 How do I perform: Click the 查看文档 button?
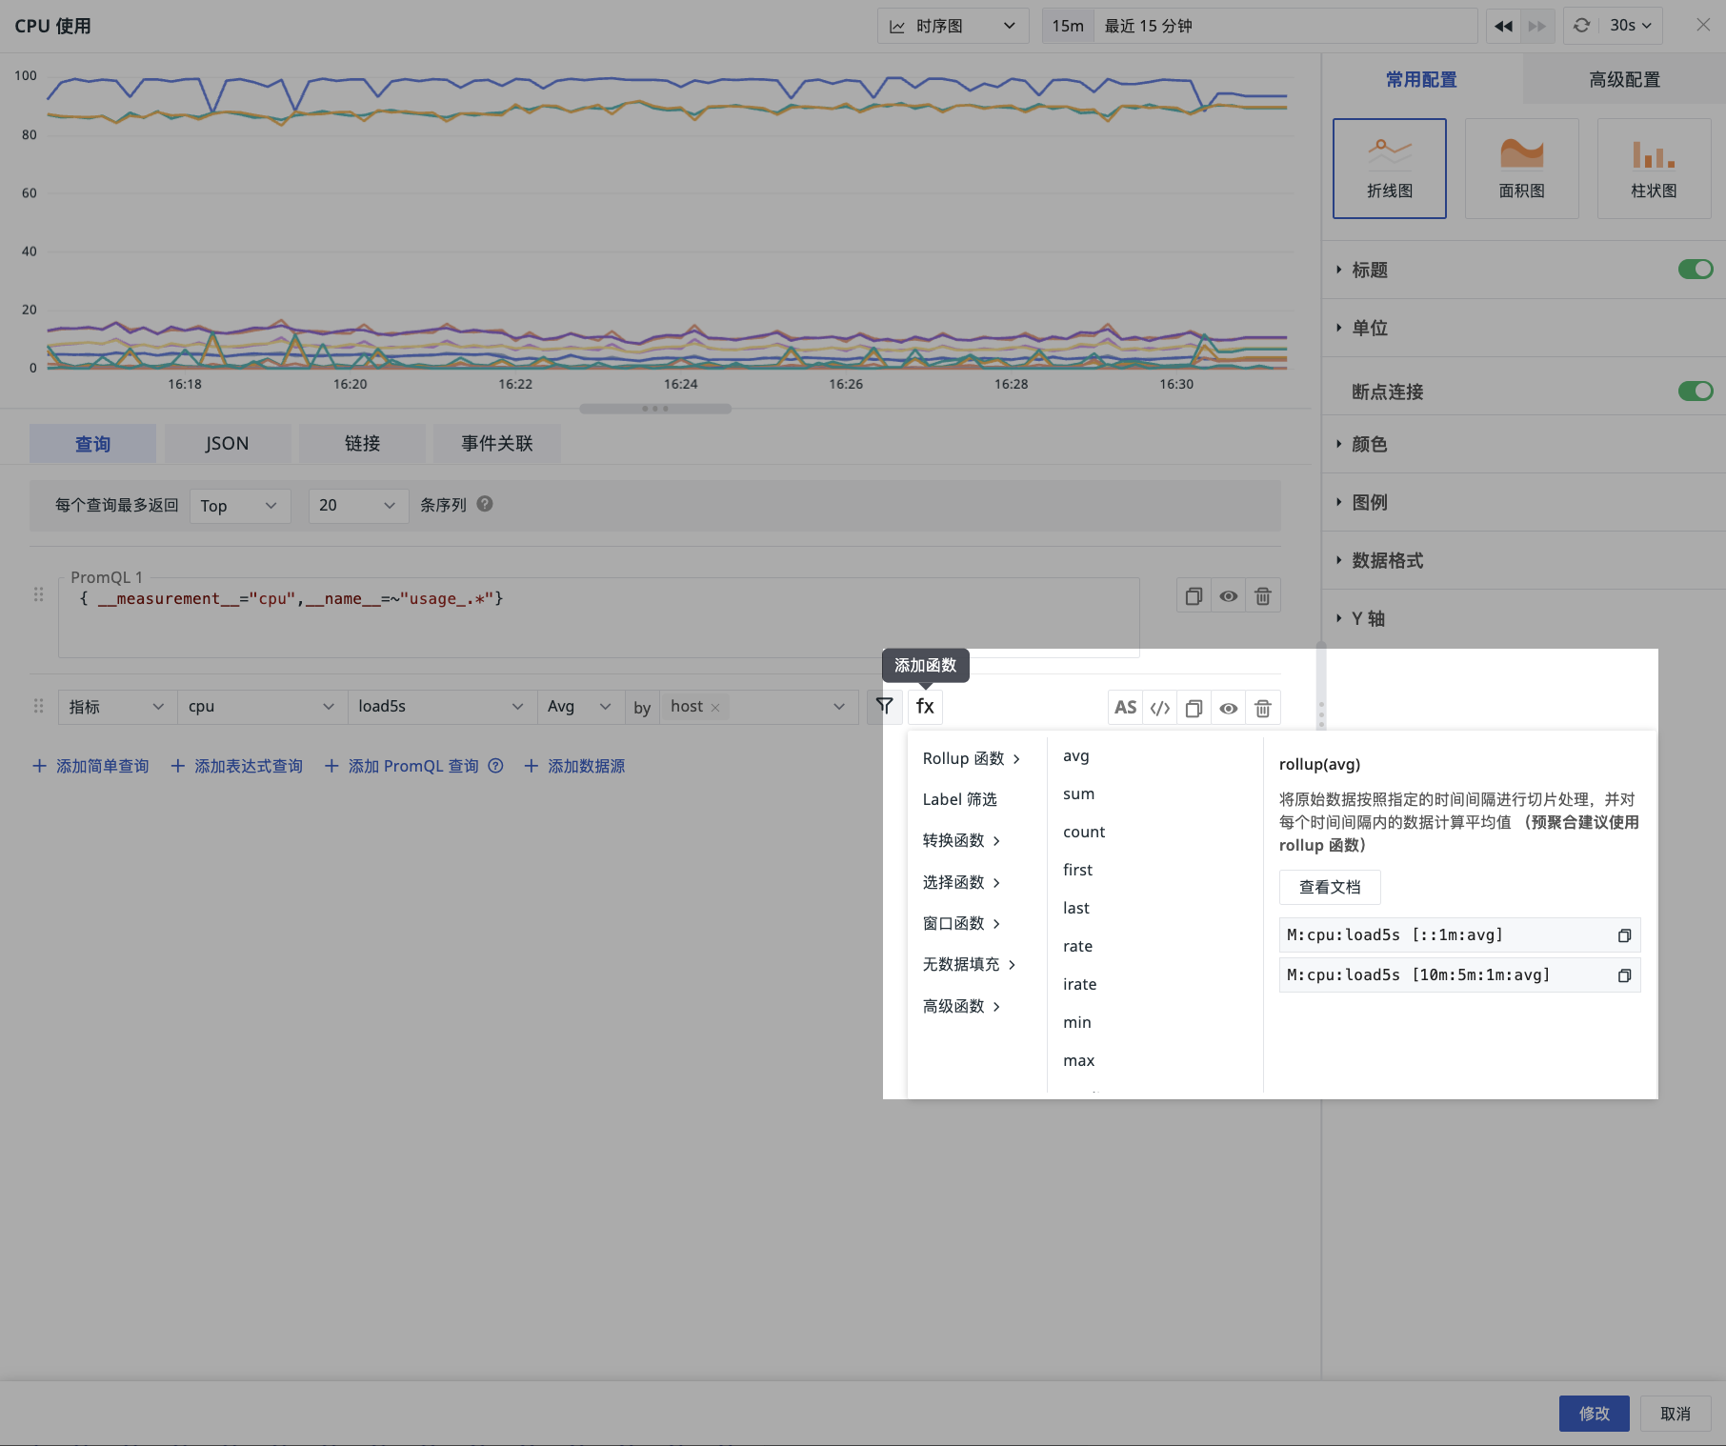click(1330, 887)
